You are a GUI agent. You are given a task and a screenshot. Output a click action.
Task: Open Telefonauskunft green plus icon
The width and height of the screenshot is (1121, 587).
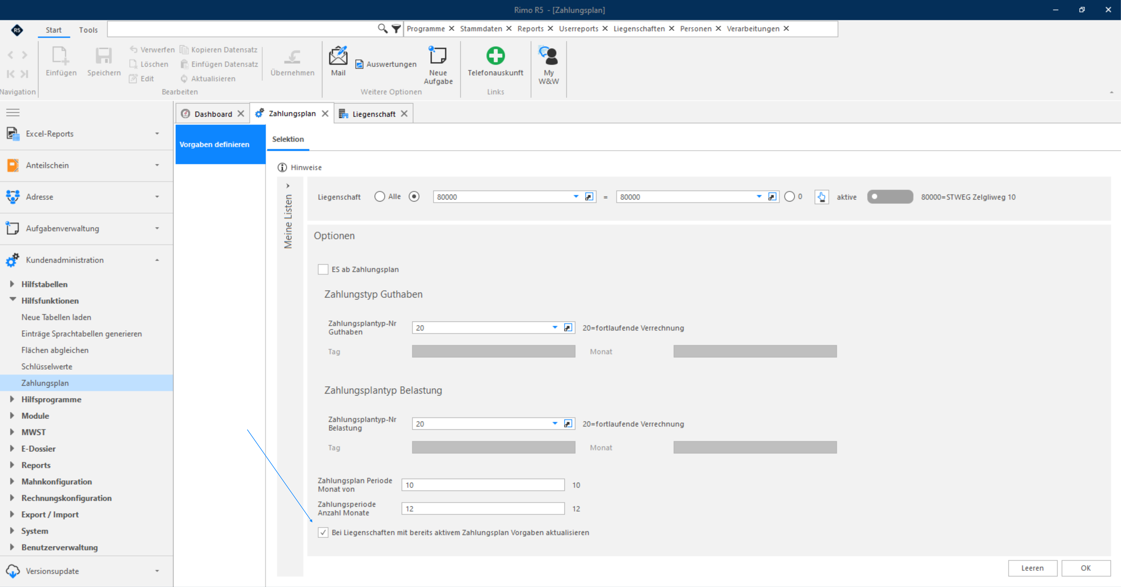(x=495, y=56)
